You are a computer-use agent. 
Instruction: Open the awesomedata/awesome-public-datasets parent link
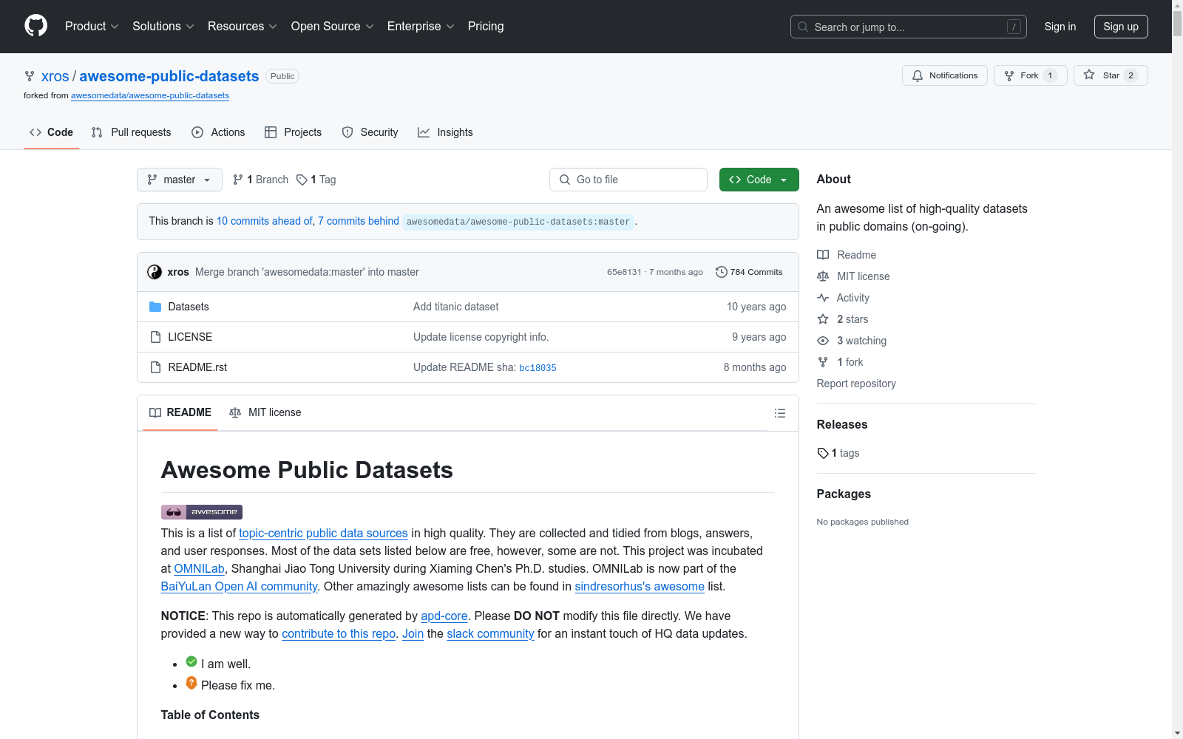150,95
